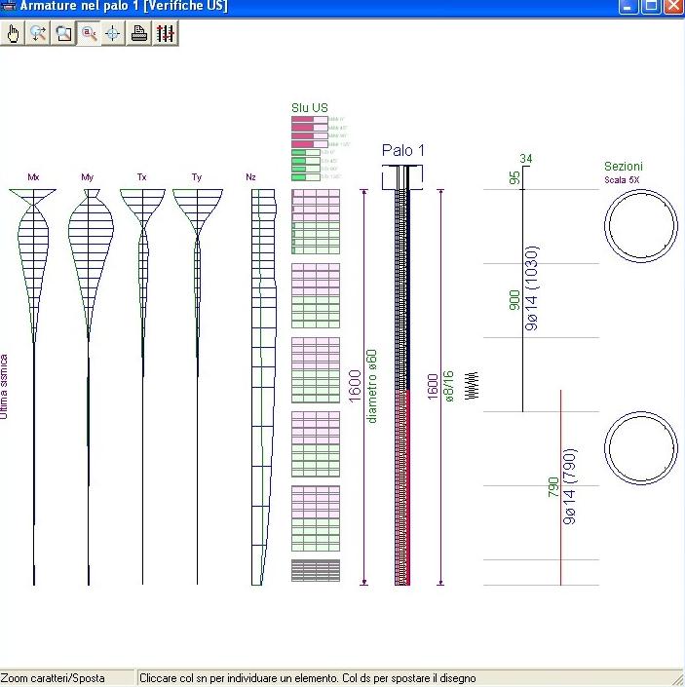Viewport: 685px width, 687px height.
Task: Click the My moment diagram label
Action: [88, 177]
